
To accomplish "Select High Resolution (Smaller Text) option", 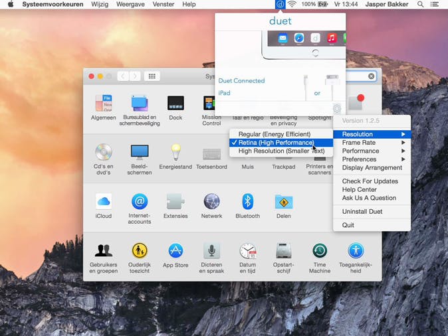I will pyautogui.click(x=281, y=151).
